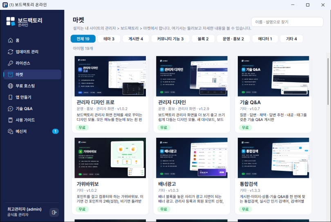Click the 최고관리자 (admin) account name
The image size is (331, 222).
(25, 209)
